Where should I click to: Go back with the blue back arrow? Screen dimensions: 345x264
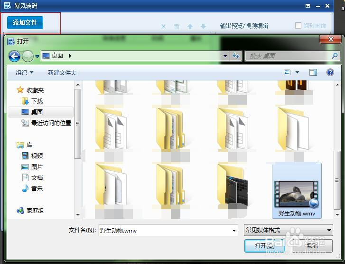(x=15, y=56)
